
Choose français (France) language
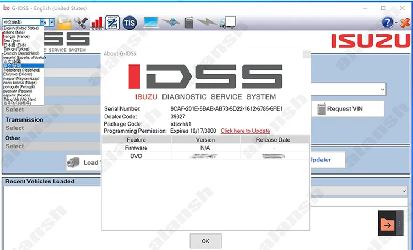click(x=17, y=36)
